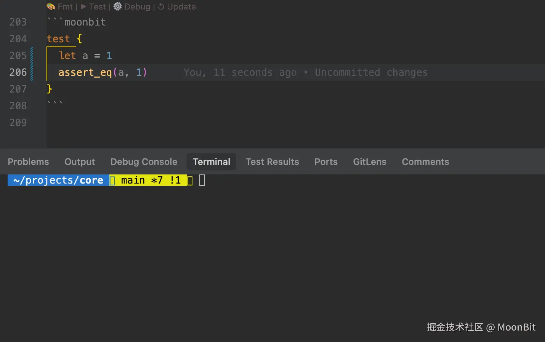This screenshot has height=342, width=545.
Task: Click the closing code fence on line 208
Action: [x=55, y=103]
